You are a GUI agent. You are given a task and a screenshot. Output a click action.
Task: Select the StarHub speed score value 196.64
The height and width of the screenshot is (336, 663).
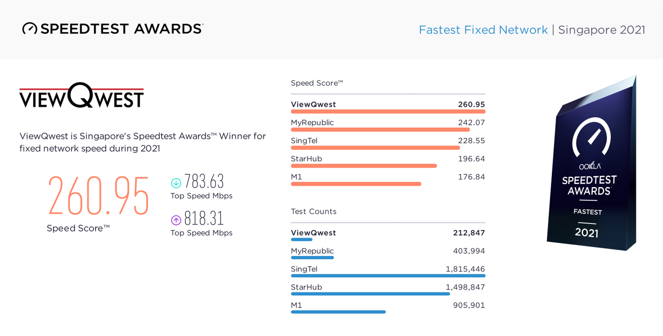[x=471, y=159]
